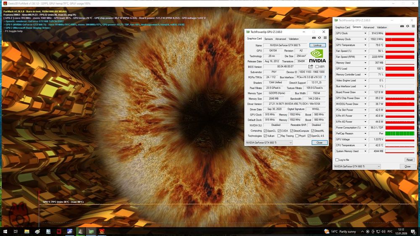Click screenshot camera icon in Graphics Card window
The image size is (420, 236).
[314, 38]
